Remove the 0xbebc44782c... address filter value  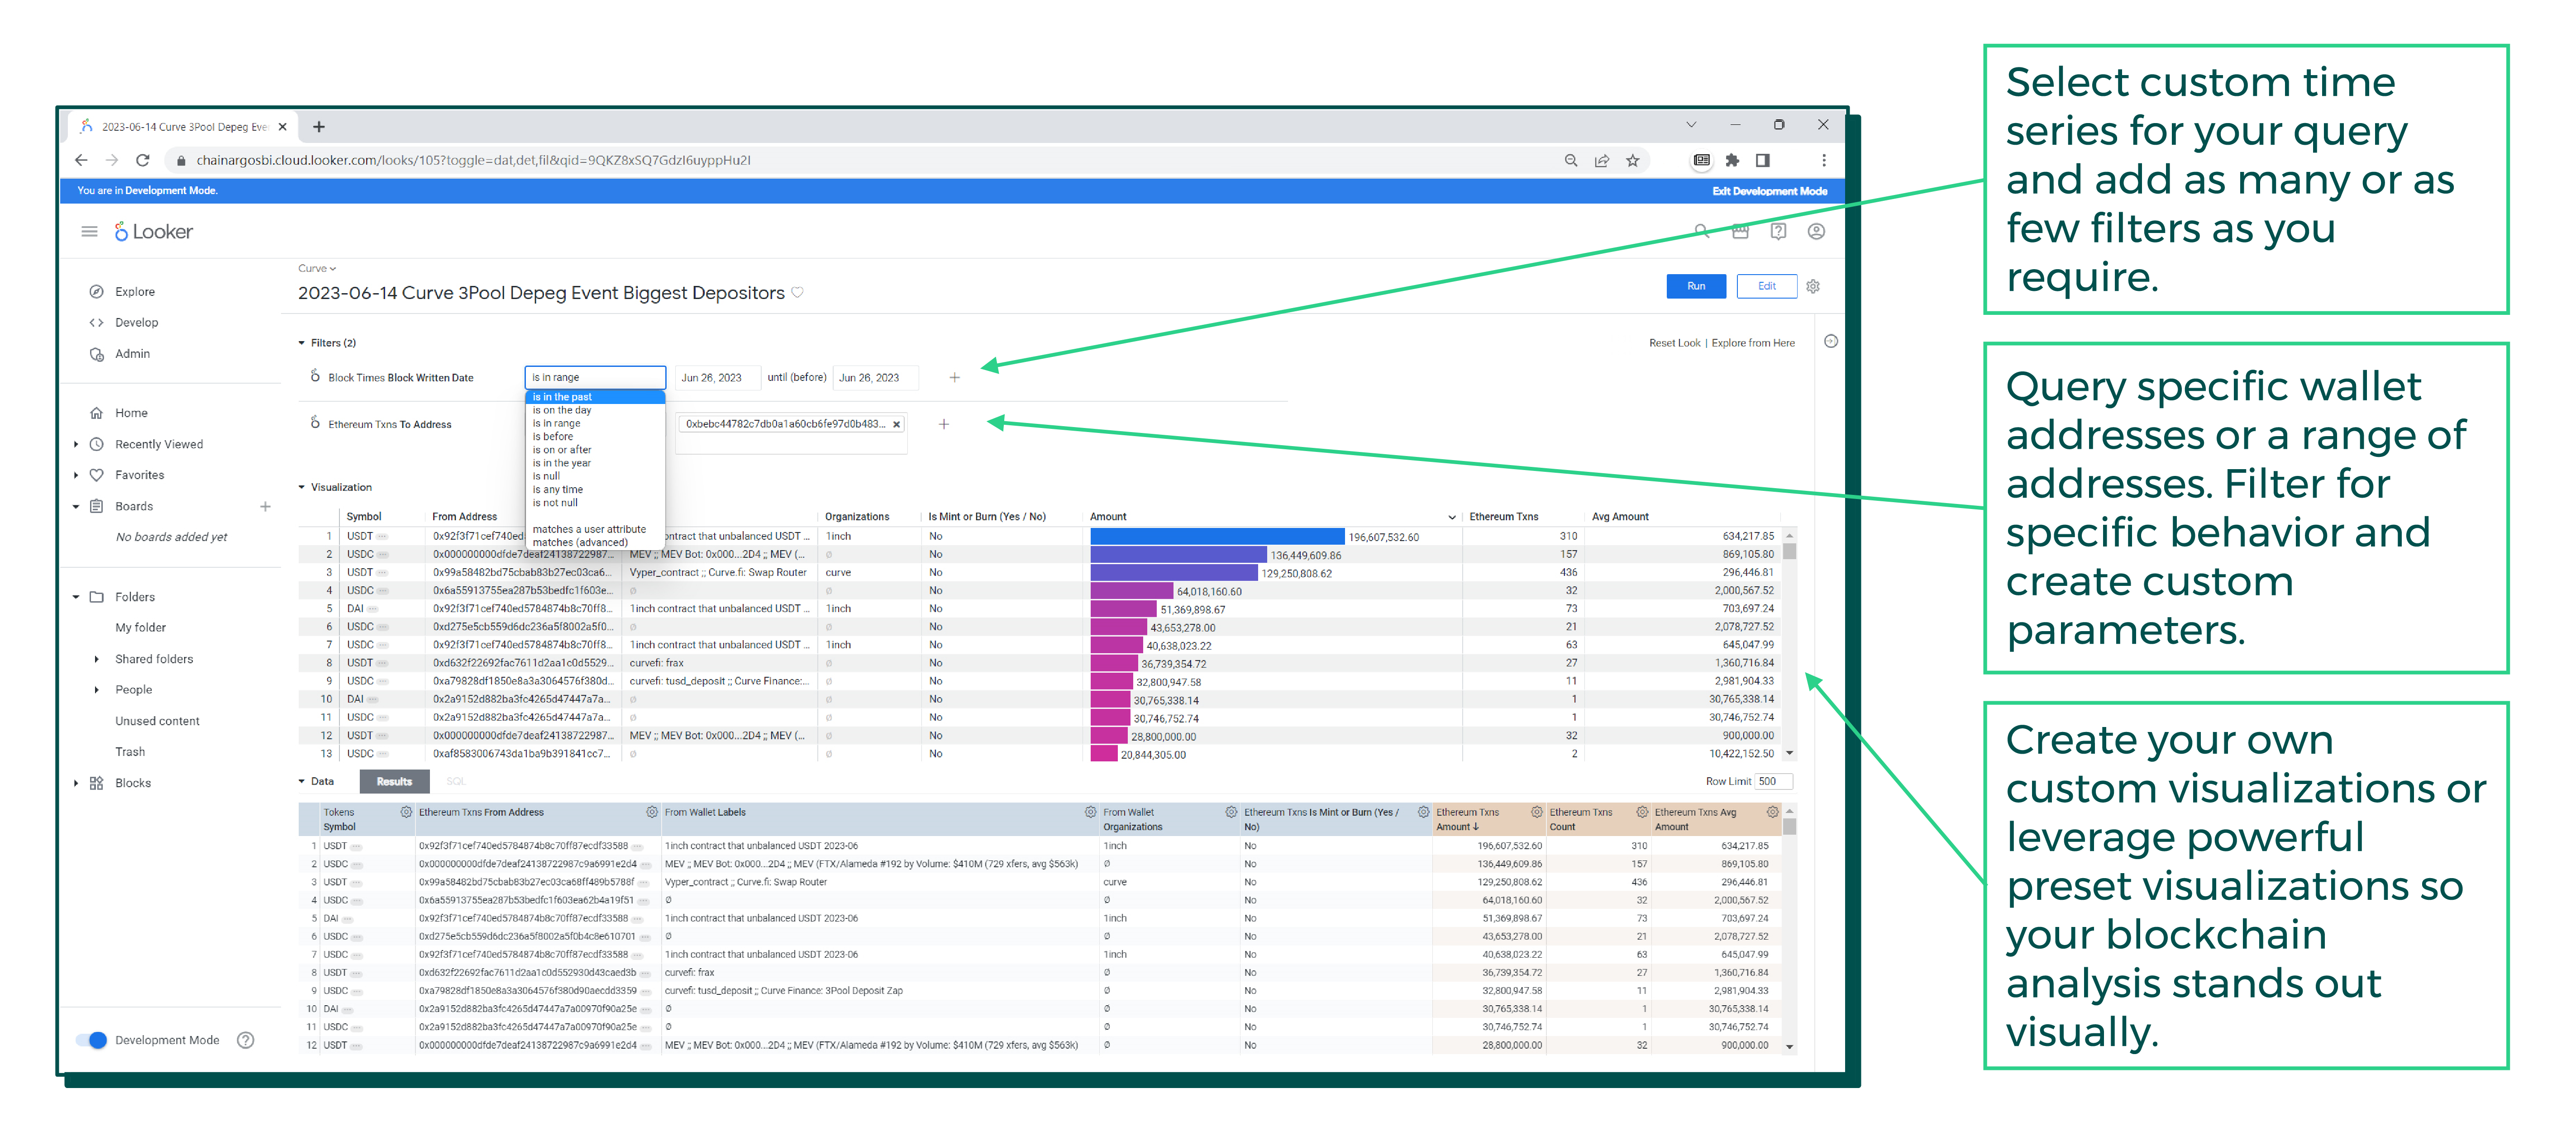pyautogui.click(x=896, y=425)
